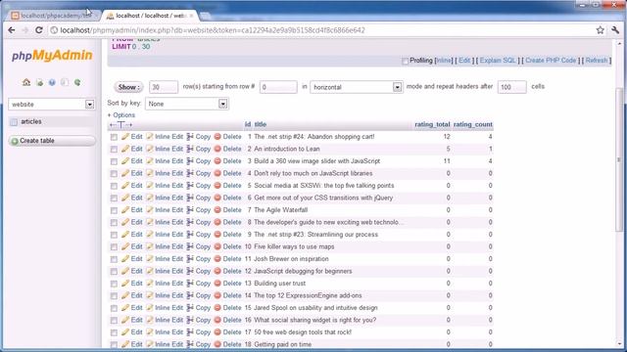Click the Create table plus icon
Viewport: 627px width, 352px height.
click(15, 141)
